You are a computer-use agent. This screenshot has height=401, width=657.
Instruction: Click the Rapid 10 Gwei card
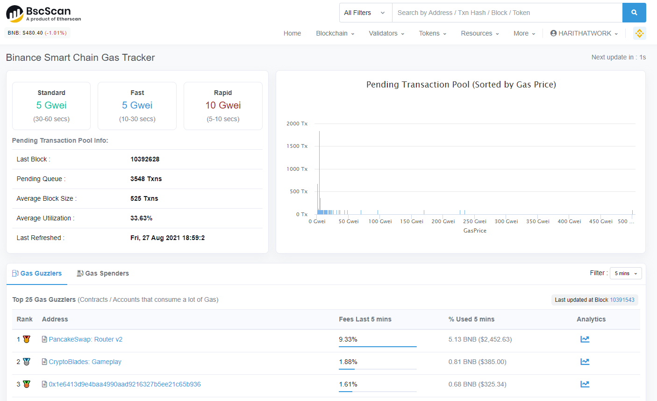[223, 106]
